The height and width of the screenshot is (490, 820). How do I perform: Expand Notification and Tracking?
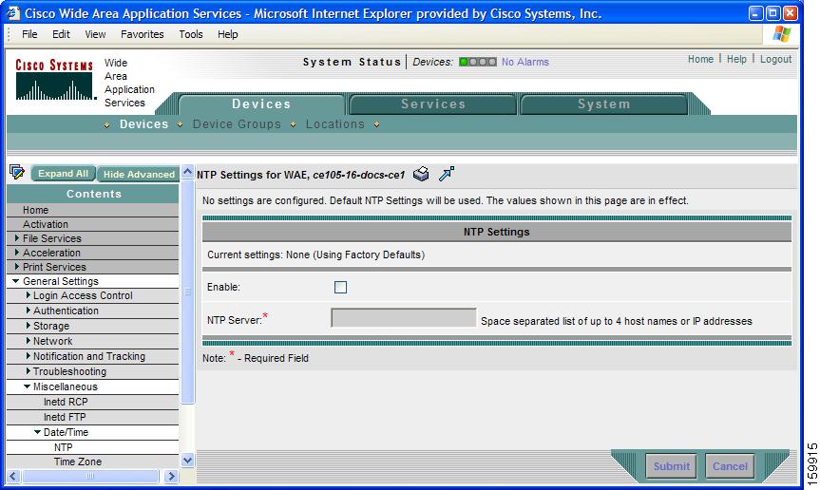point(28,356)
